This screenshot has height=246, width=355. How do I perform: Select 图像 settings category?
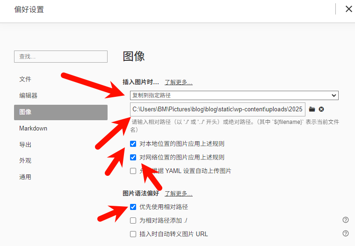click(61, 112)
